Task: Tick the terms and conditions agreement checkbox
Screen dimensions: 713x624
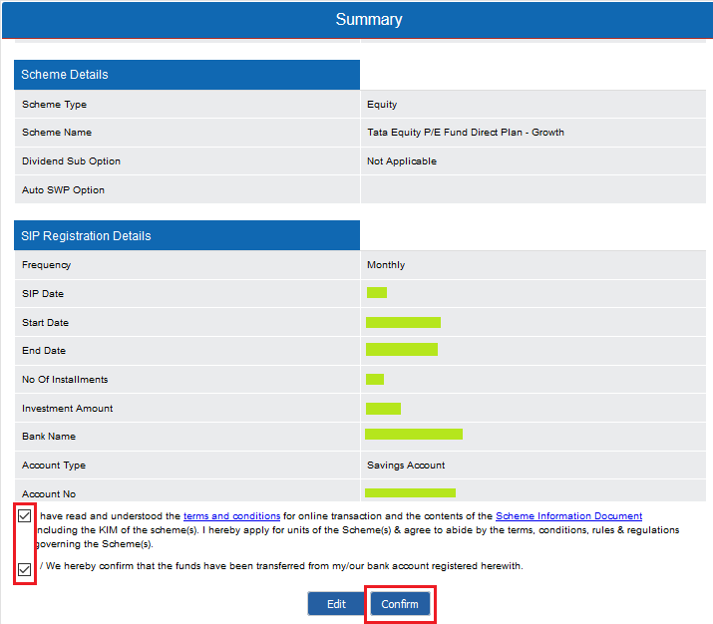Action: coord(25,515)
